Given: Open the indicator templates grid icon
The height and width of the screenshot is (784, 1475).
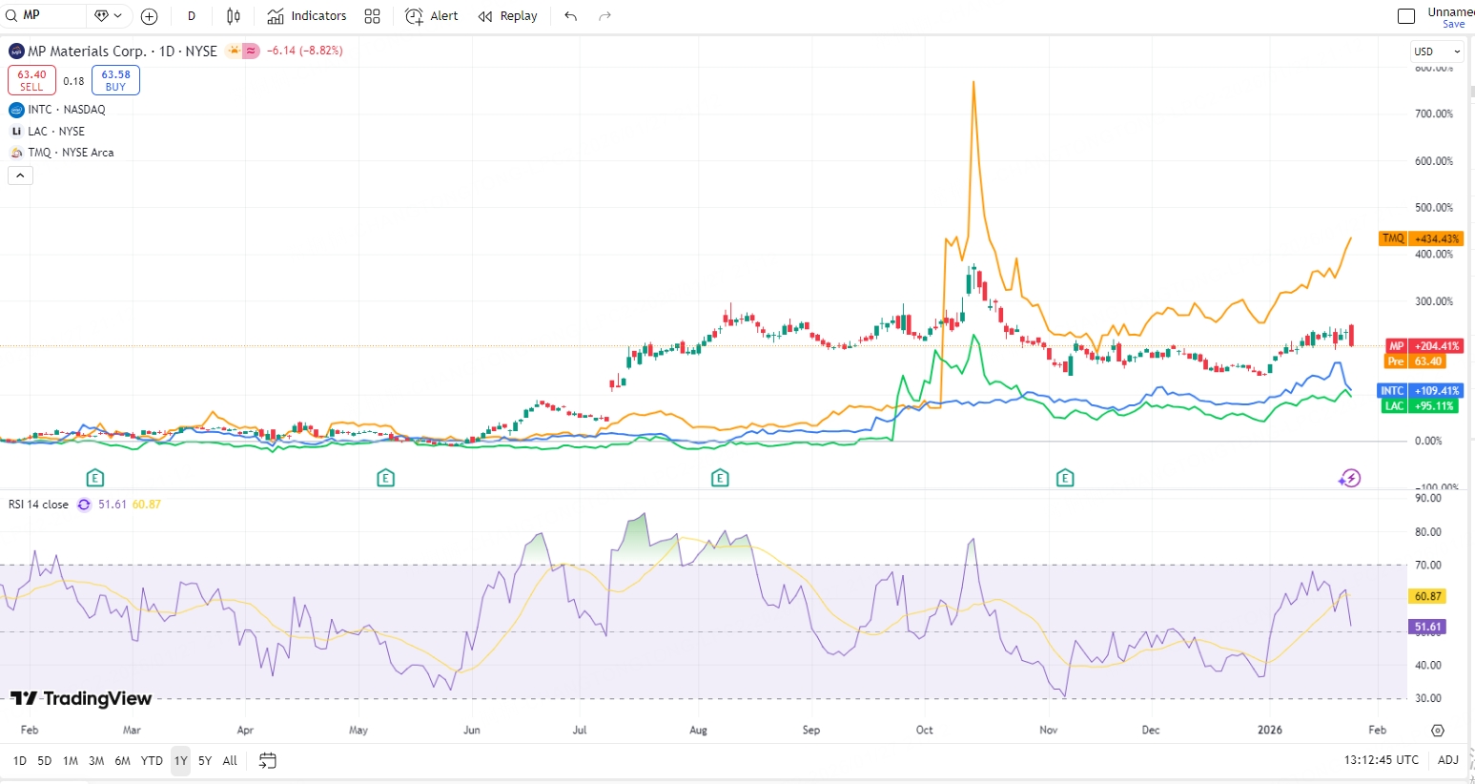Looking at the screenshot, I should tap(372, 16).
